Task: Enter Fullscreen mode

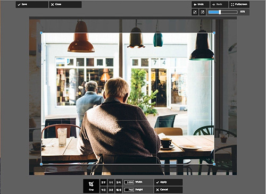Action: pyautogui.click(x=239, y=4)
